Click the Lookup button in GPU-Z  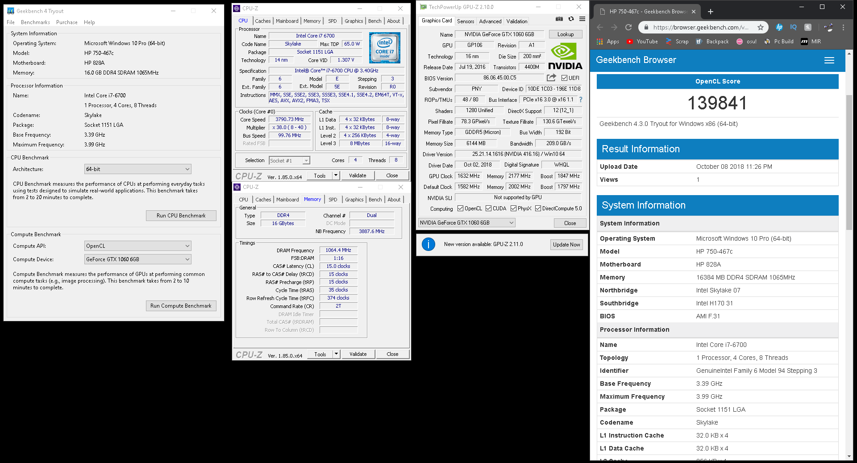(566, 34)
